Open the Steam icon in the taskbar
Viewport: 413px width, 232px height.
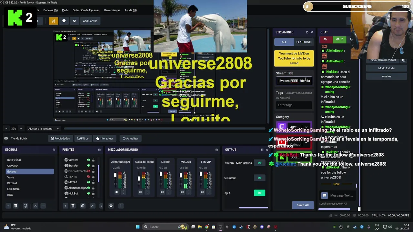241,227
